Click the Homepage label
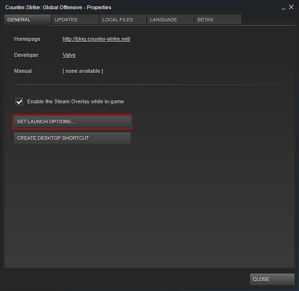Image resolution: width=299 pixels, height=291 pixels. 27,39
